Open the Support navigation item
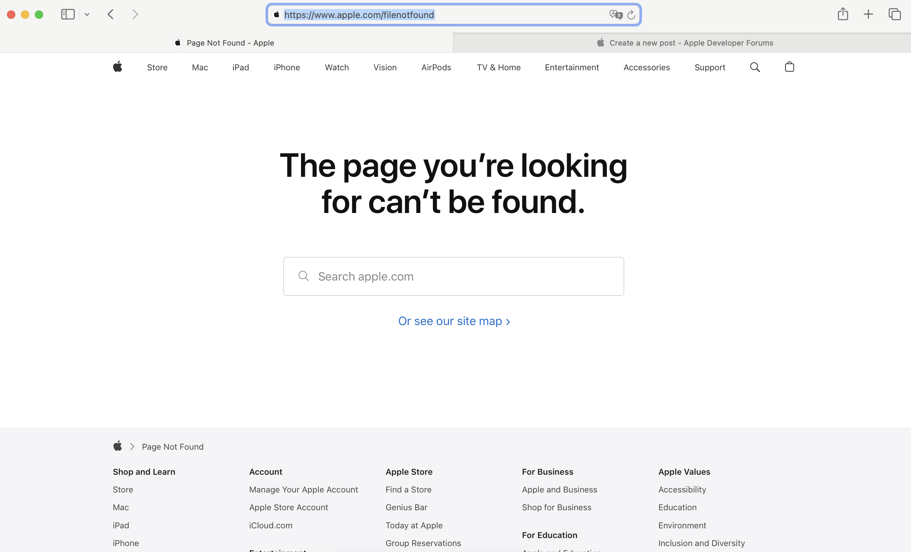 (710, 67)
